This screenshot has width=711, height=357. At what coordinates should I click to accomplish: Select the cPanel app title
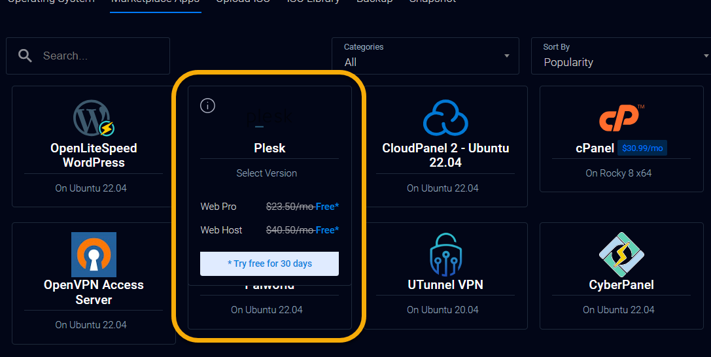pos(595,148)
